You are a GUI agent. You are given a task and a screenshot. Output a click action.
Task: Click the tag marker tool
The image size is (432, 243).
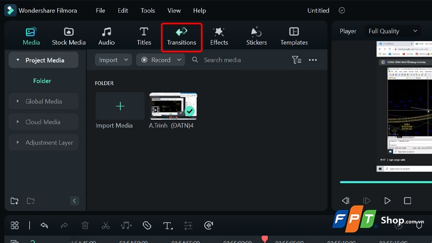tap(147, 225)
